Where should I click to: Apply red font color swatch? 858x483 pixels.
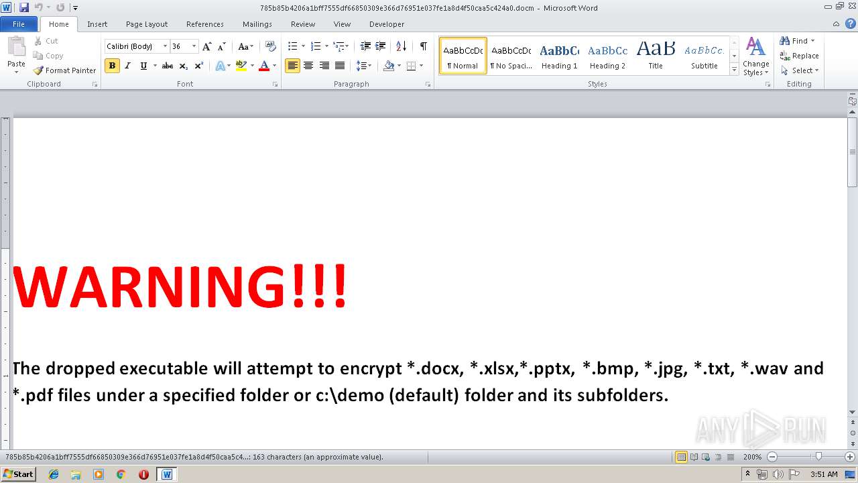(264, 66)
